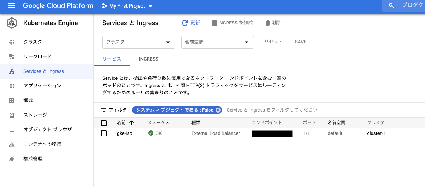425x187 pixels.
Task: Click the default namespace cell
Action: 335,133
